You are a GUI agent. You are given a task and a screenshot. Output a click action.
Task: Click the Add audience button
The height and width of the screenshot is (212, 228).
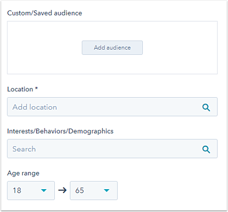click(x=112, y=47)
